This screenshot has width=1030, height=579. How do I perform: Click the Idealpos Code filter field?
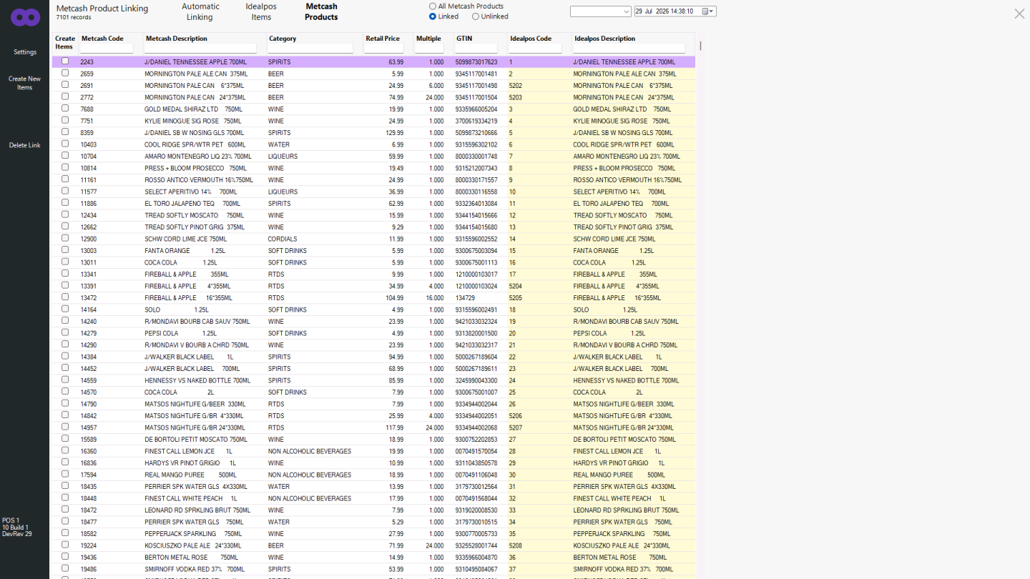535,49
